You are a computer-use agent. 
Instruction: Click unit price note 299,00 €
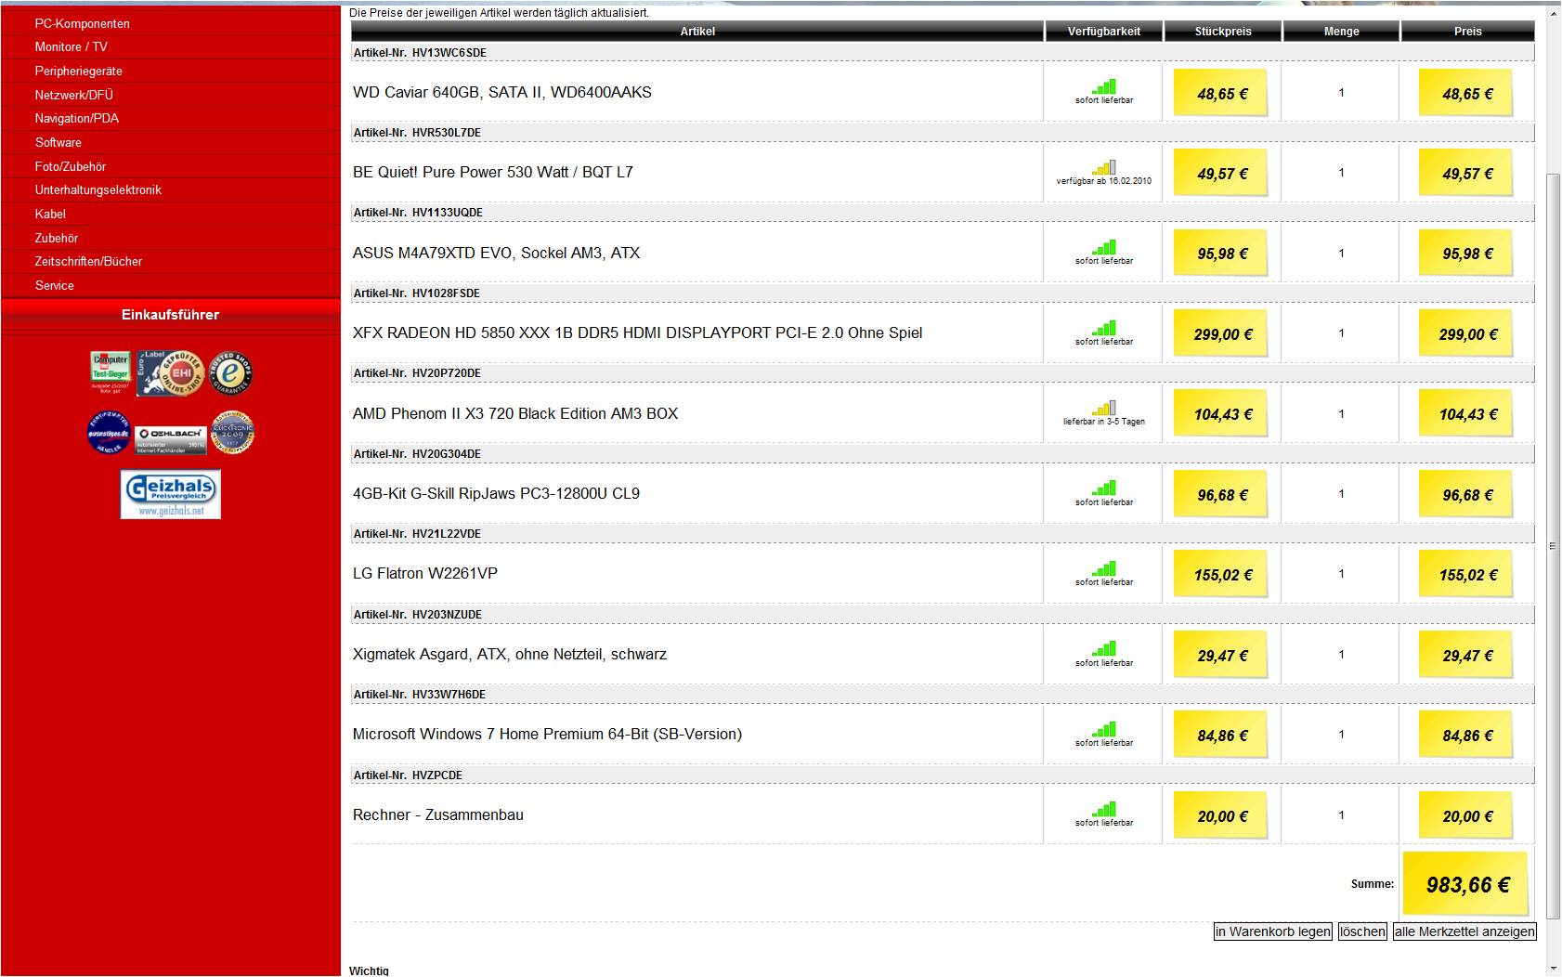[1222, 333]
